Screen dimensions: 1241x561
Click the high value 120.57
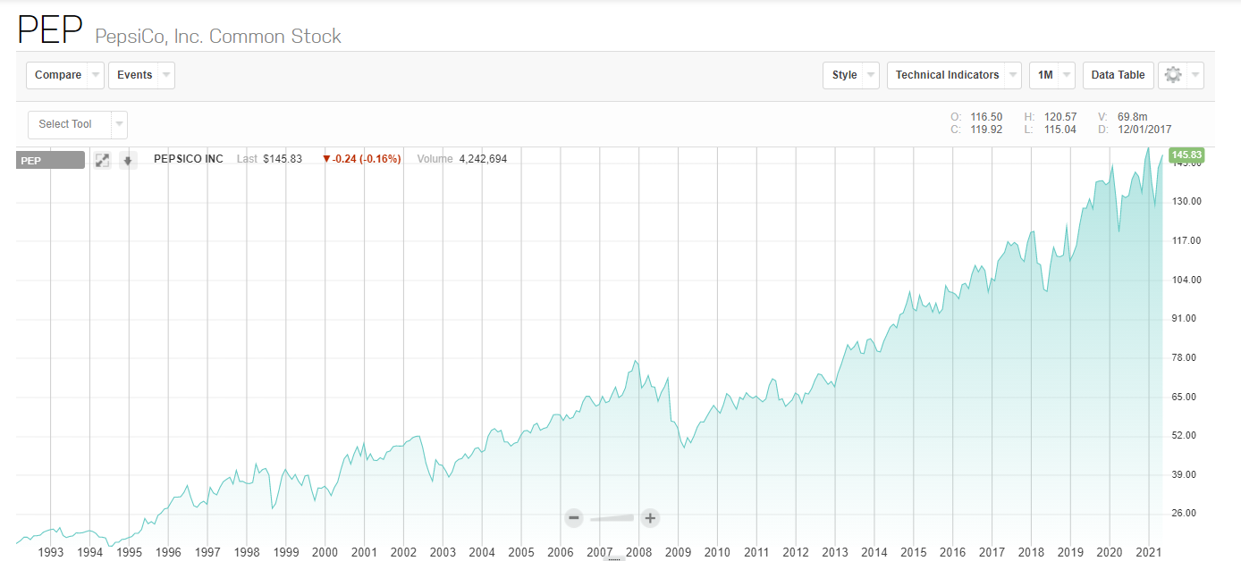coord(1059,117)
